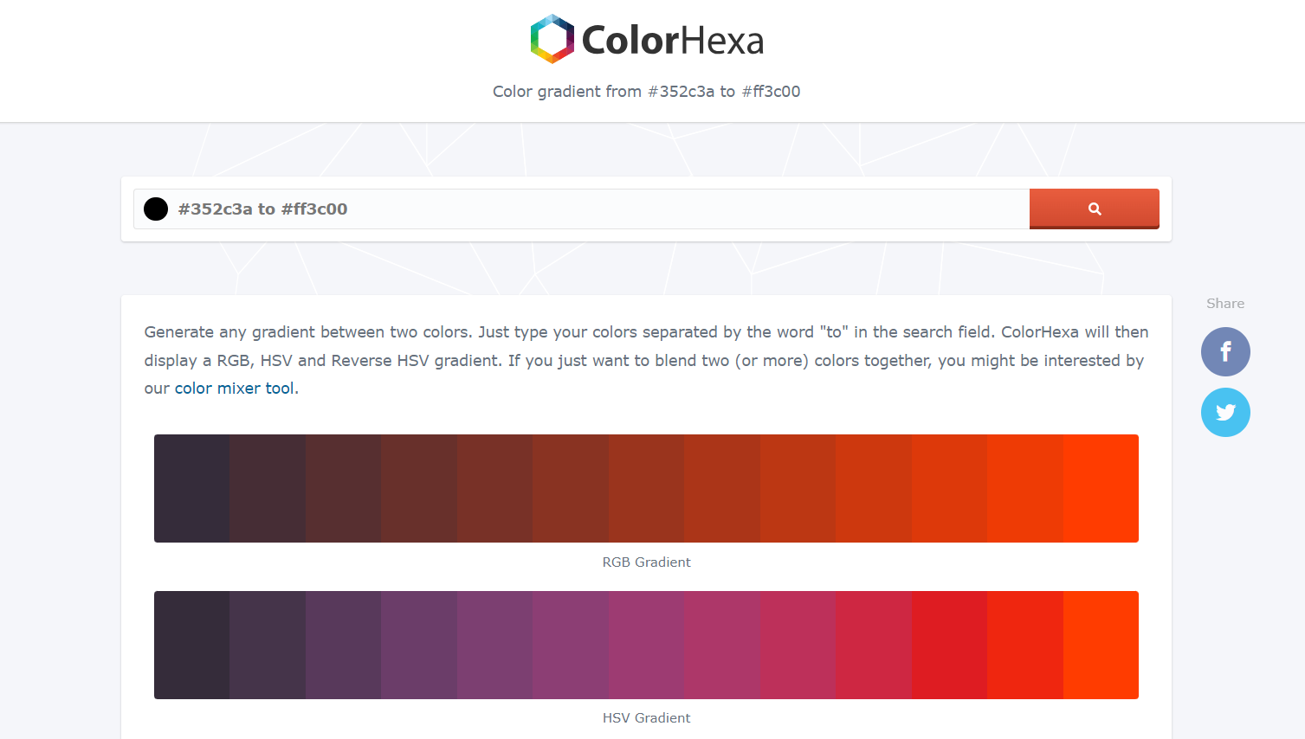
Task: Share the gradient on Facebook
Action: pos(1225,351)
